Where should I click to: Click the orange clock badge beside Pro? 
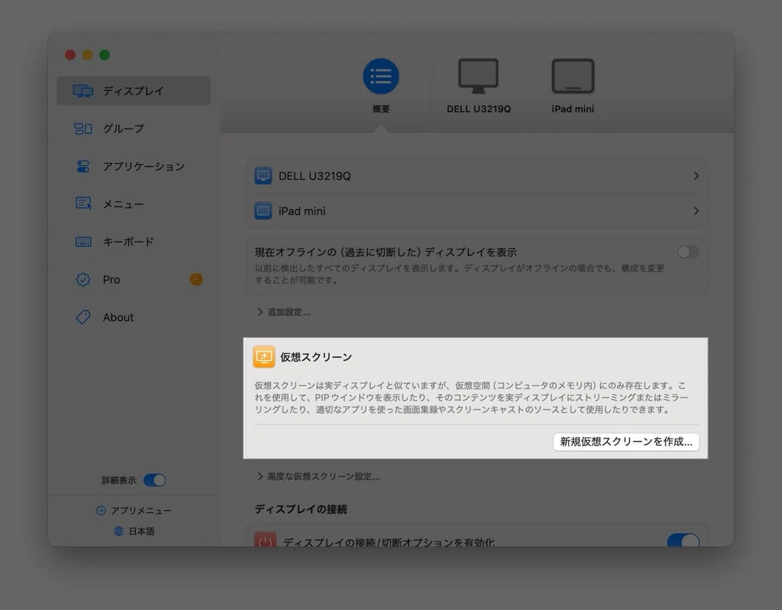click(x=196, y=279)
